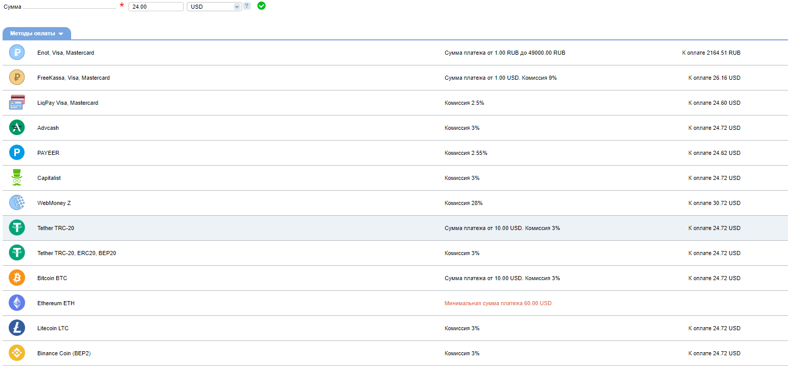This screenshot has height=366, width=788.
Task: Select WebMoney Z payment method
Action: (54, 203)
